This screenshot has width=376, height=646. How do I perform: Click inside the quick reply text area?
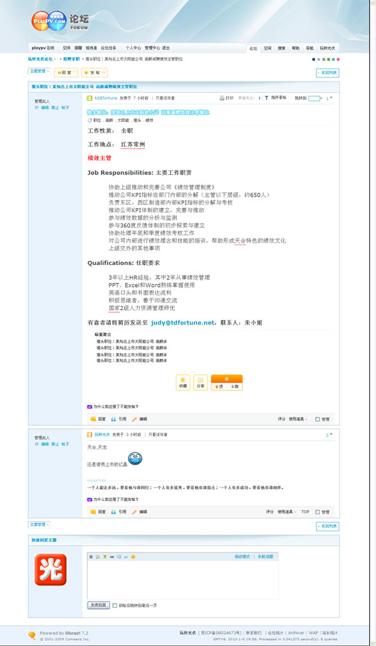click(182, 580)
